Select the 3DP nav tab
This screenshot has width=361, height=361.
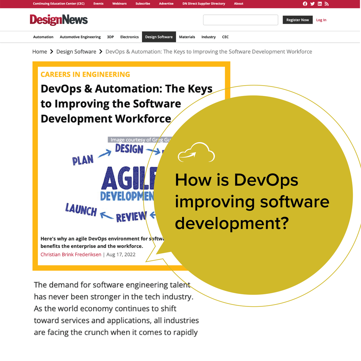coord(110,37)
